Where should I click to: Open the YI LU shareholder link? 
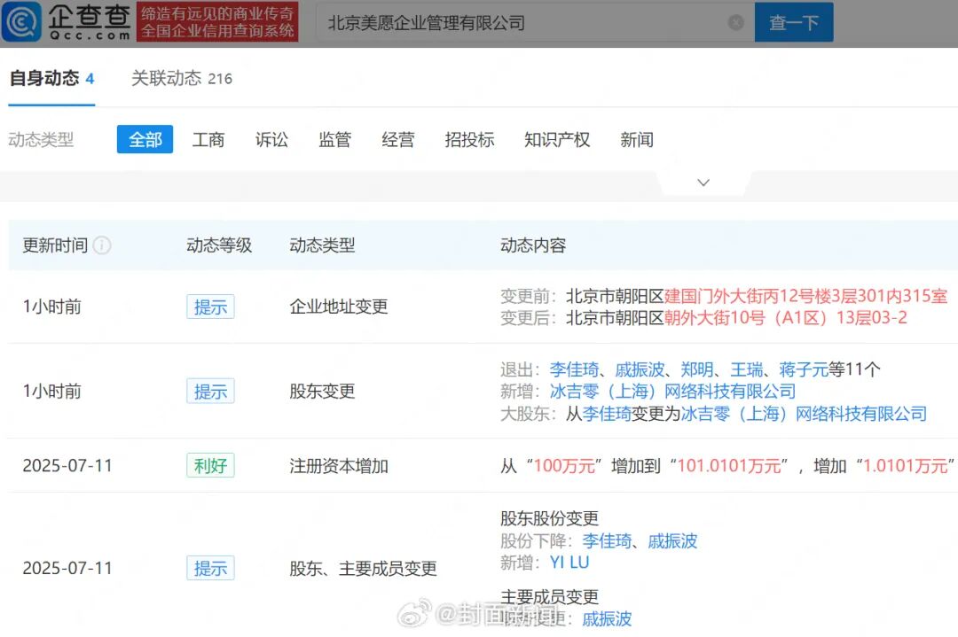click(x=569, y=563)
